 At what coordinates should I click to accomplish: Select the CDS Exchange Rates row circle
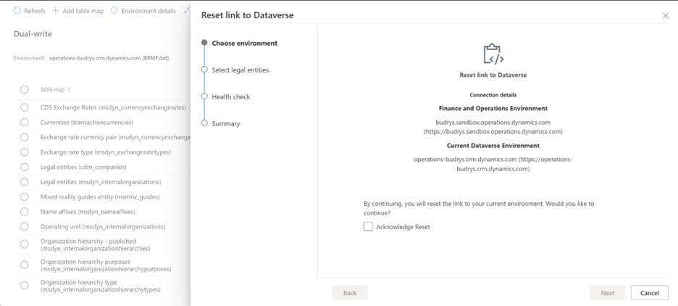pyautogui.click(x=24, y=107)
